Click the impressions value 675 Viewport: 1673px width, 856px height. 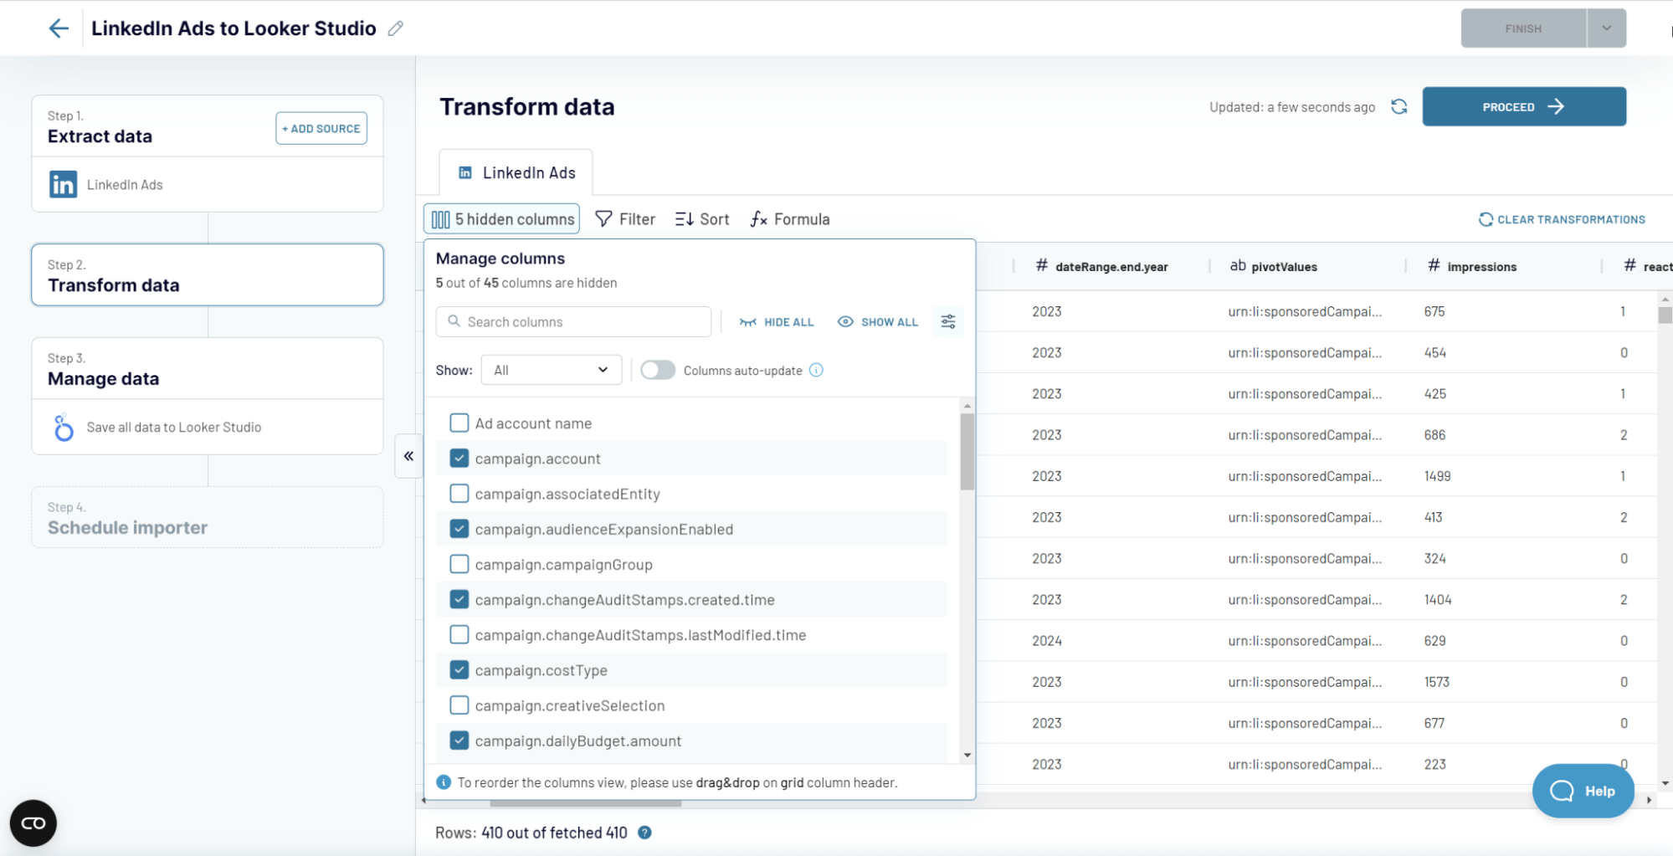1434,311
